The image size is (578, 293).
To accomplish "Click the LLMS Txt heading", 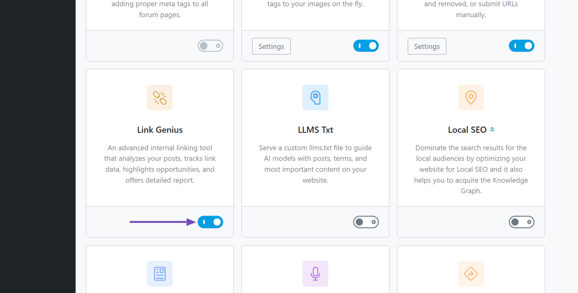I will click(315, 129).
